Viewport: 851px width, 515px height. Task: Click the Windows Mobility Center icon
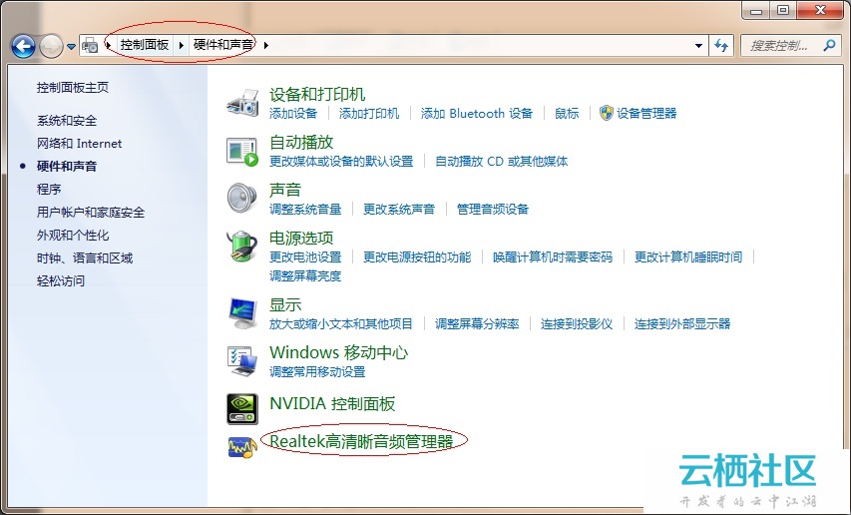242,361
